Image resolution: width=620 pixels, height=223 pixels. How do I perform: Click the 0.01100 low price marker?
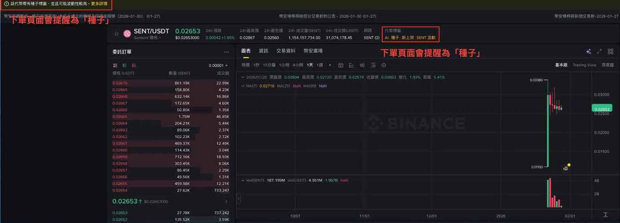coord(537,167)
